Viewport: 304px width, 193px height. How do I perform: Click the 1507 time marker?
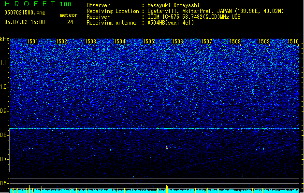pos(206,41)
